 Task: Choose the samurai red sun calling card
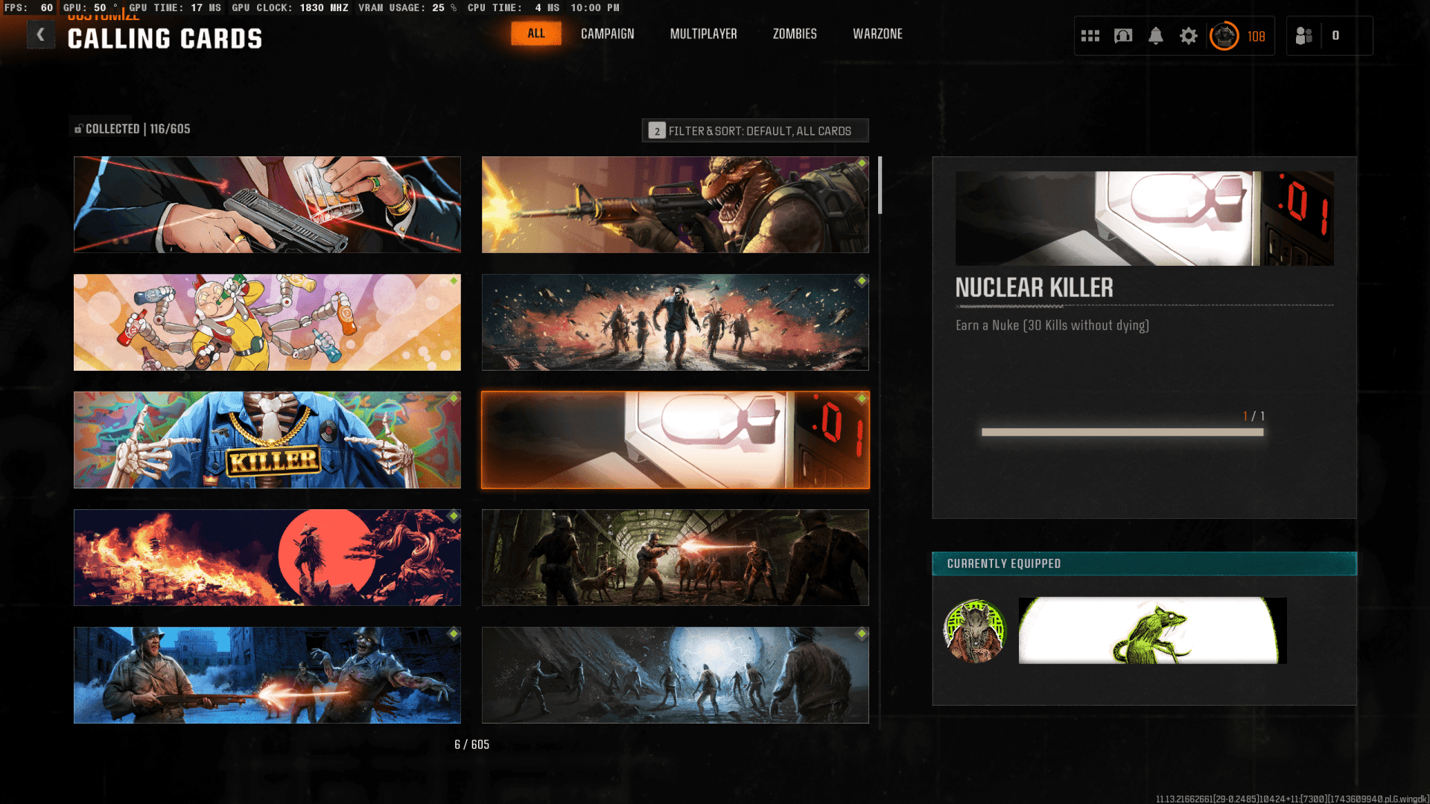point(267,558)
